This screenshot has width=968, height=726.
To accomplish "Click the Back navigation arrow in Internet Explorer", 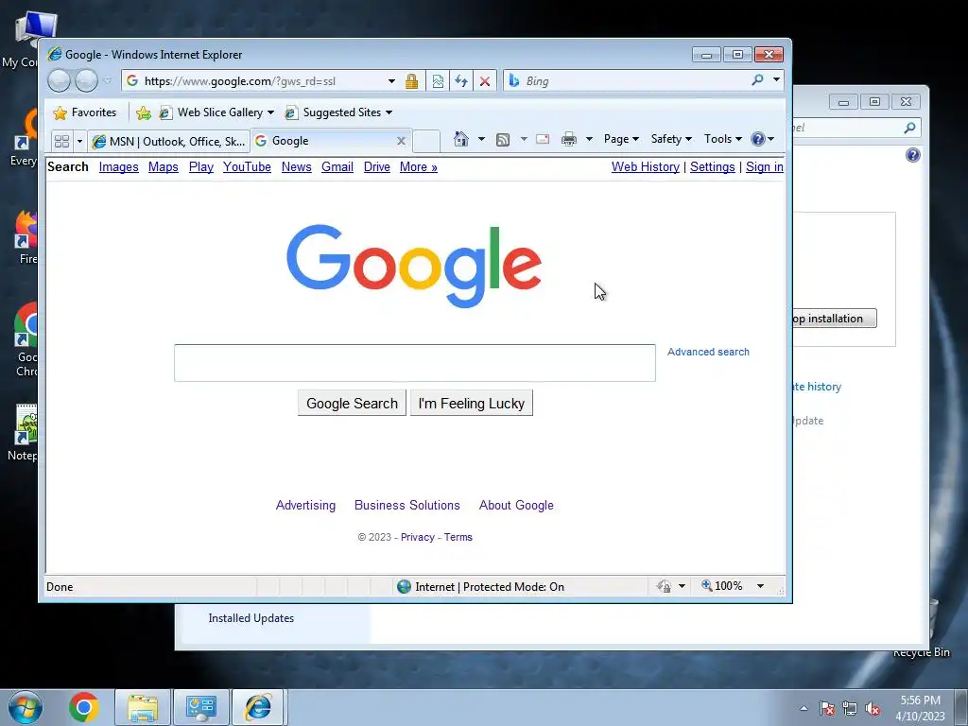I will 60,81.
